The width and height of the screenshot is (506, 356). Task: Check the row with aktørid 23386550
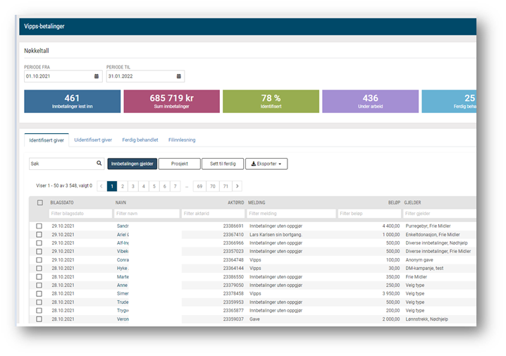[x=39, y=277]
